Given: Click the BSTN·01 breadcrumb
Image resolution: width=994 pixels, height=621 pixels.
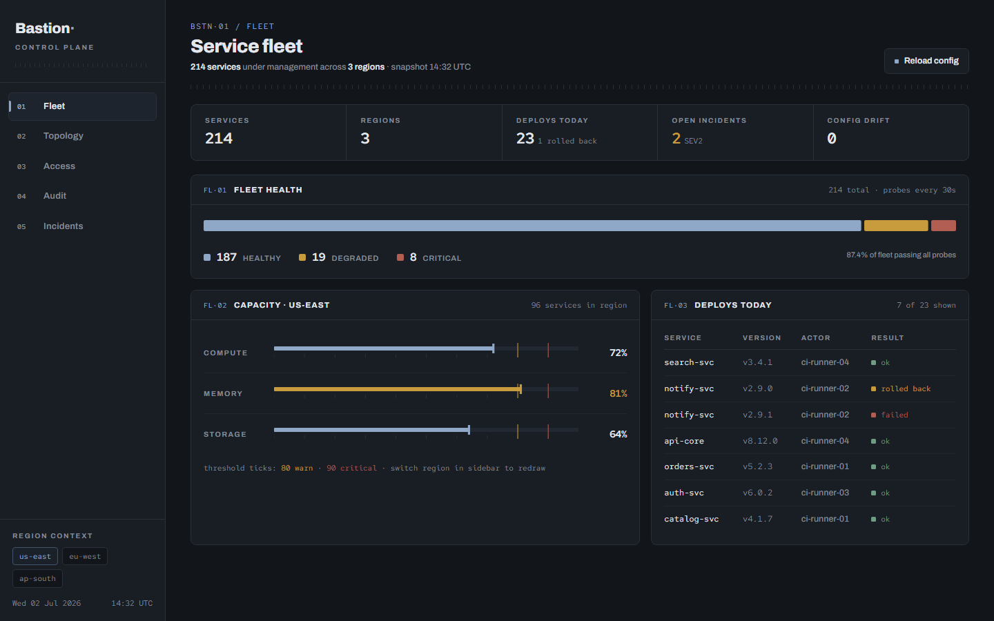Looking at the screenshot, I should click(x=210, y=26).
